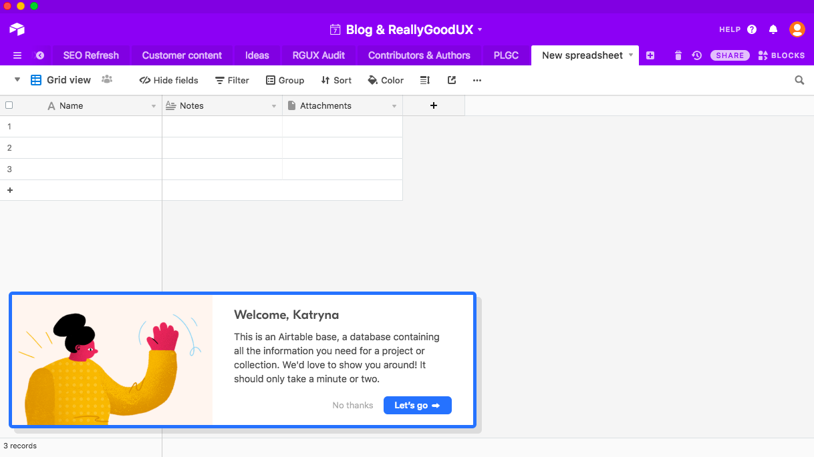
Task: Open Hide fields visibility options
Action: pos(168,80)
